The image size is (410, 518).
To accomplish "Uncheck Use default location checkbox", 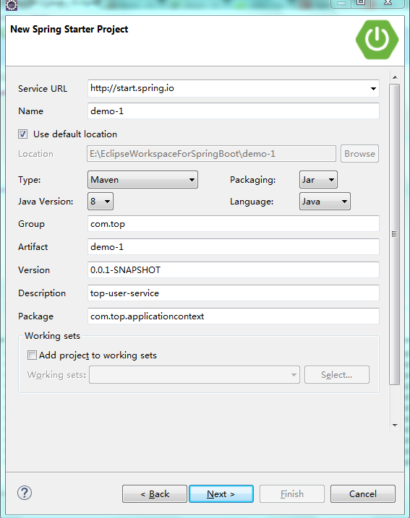I will [23, 134].
